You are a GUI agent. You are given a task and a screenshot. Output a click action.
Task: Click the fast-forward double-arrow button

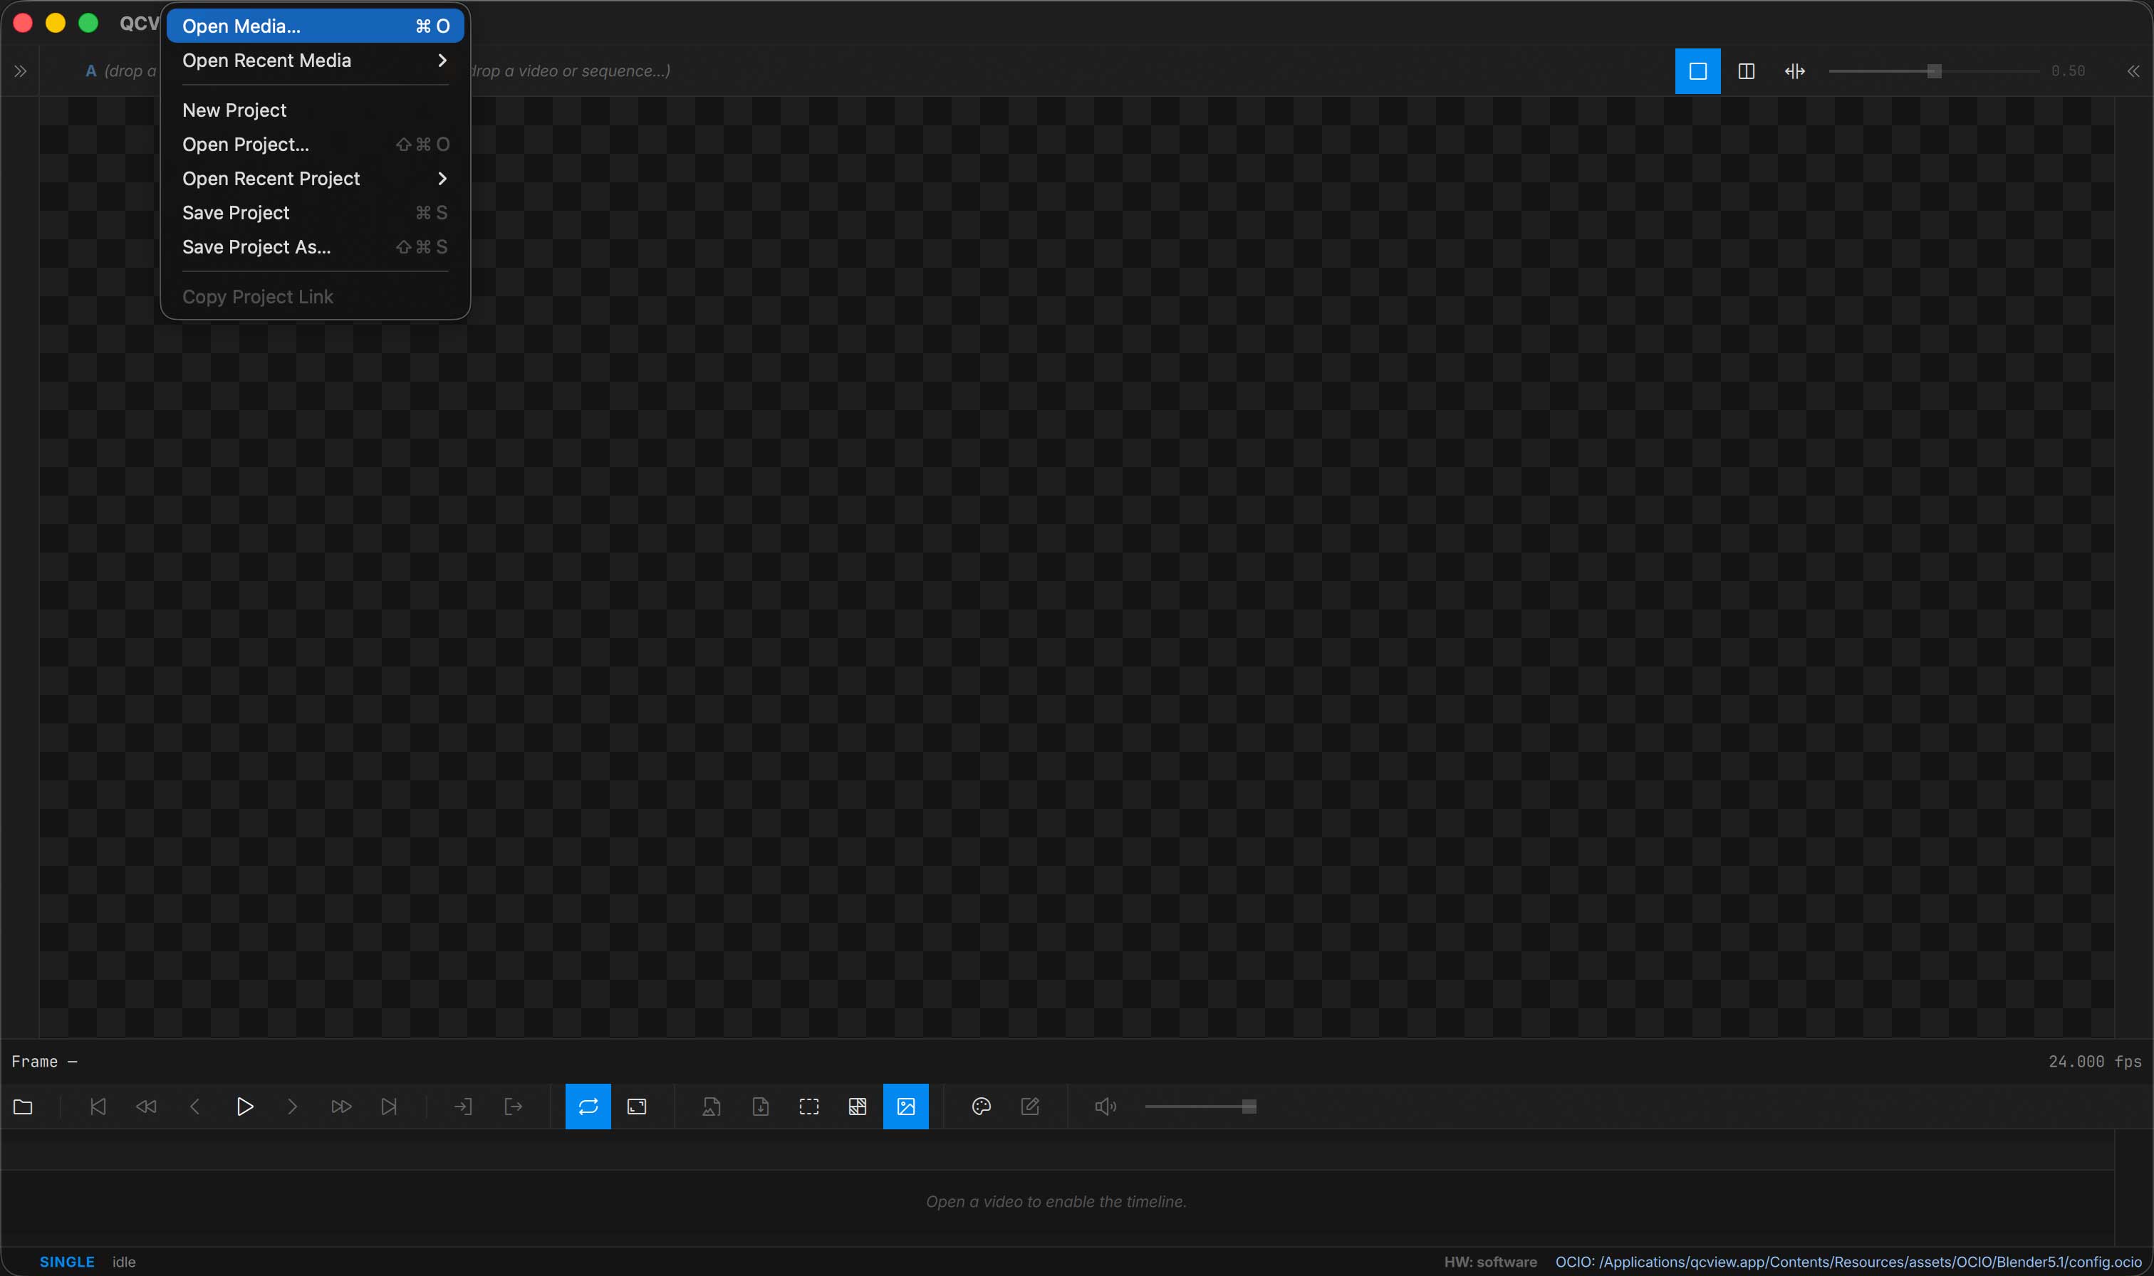[x=341, y=1107]
